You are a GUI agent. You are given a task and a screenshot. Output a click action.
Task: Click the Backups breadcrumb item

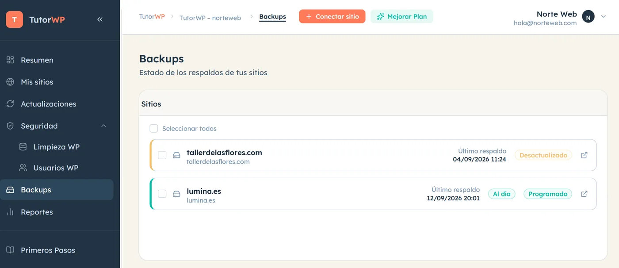[x=272, y=17]
